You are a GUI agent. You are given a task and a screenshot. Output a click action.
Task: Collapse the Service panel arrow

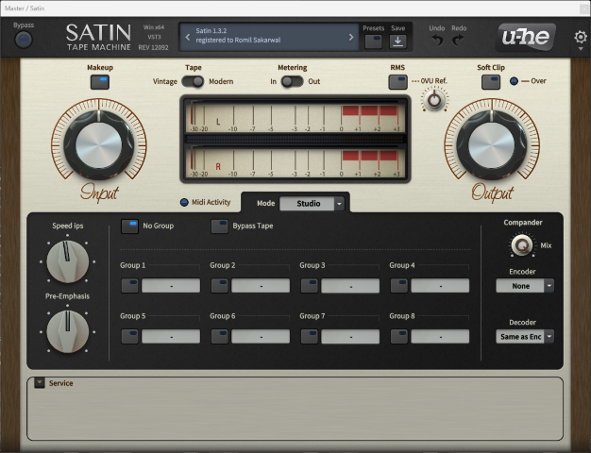pyautogui.click(x=40, y=383)
